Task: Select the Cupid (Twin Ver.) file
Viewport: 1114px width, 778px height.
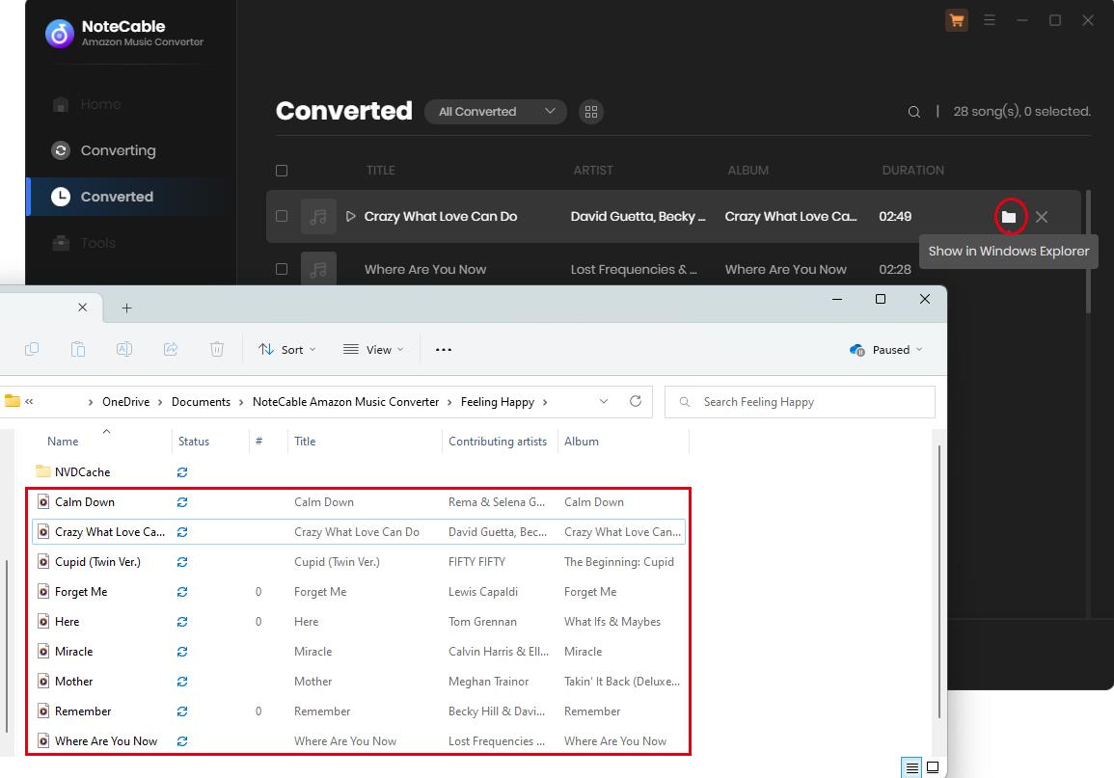Action: [x=97, y=561]
